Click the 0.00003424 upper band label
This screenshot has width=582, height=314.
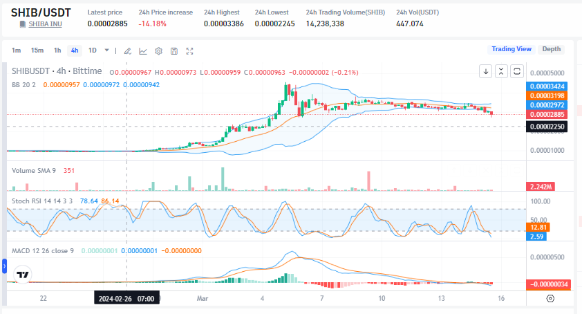(547, 86)
